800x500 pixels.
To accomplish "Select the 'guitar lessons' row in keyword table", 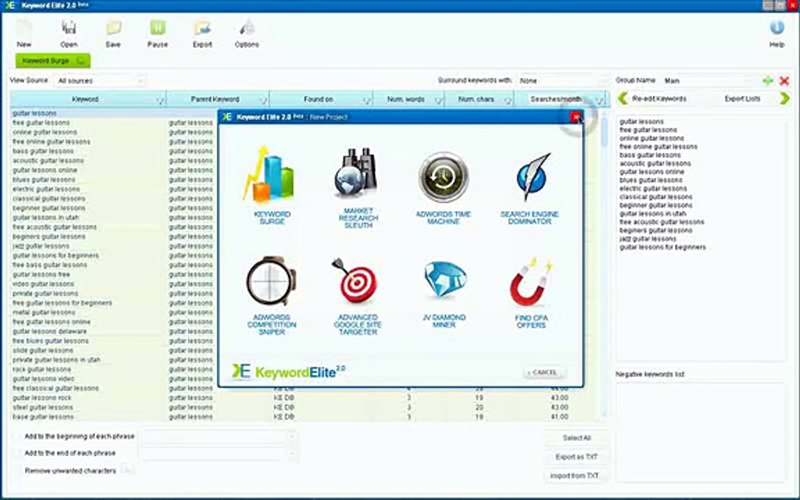I will tap(112, 113).
